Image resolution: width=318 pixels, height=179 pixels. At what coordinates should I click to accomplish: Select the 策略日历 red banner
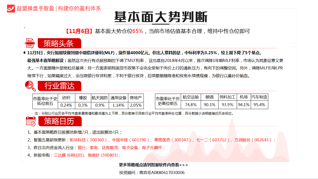[x=59, y=121]
